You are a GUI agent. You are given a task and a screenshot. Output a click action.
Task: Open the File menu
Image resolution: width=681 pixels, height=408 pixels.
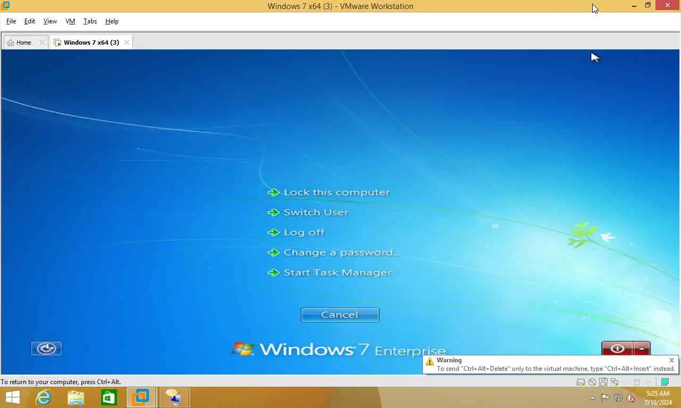tap(11, 21)
